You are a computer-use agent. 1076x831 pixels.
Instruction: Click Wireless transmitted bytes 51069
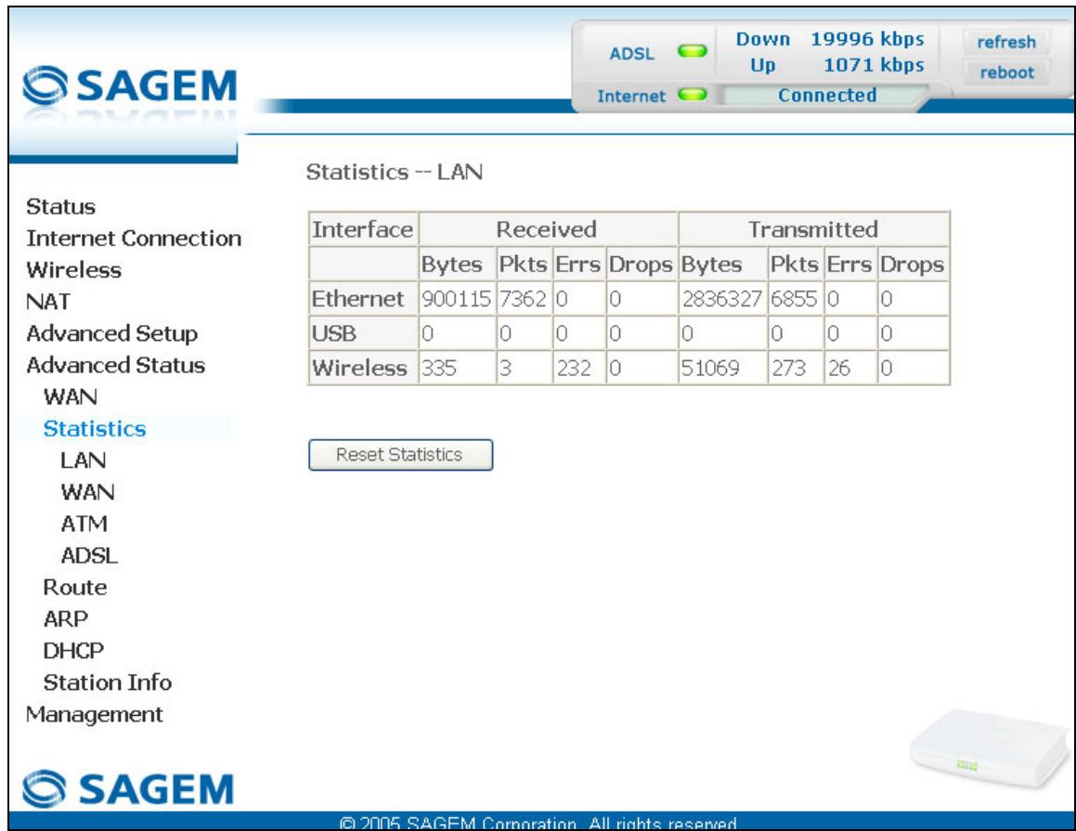click(710, 369)
